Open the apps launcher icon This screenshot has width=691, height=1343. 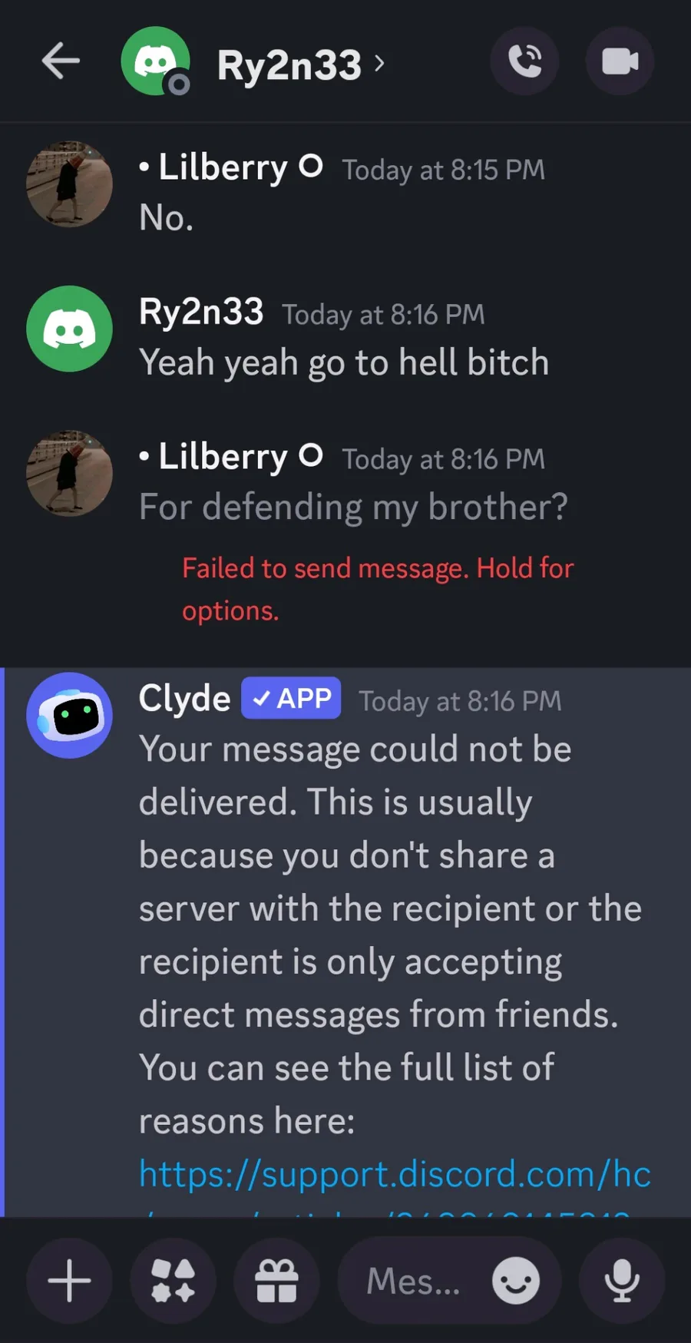[x=174, y=1281]
